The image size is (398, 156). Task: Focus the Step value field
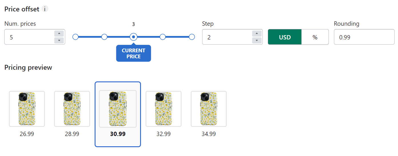pos(227,37)
